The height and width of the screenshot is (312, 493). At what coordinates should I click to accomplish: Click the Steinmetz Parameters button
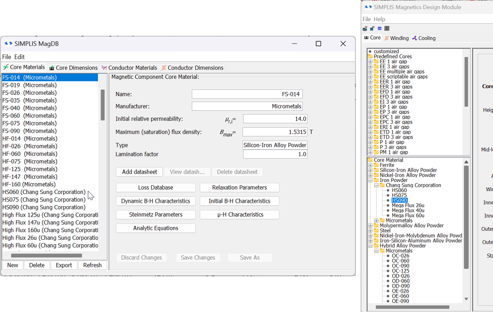click(x=156, y=215)
